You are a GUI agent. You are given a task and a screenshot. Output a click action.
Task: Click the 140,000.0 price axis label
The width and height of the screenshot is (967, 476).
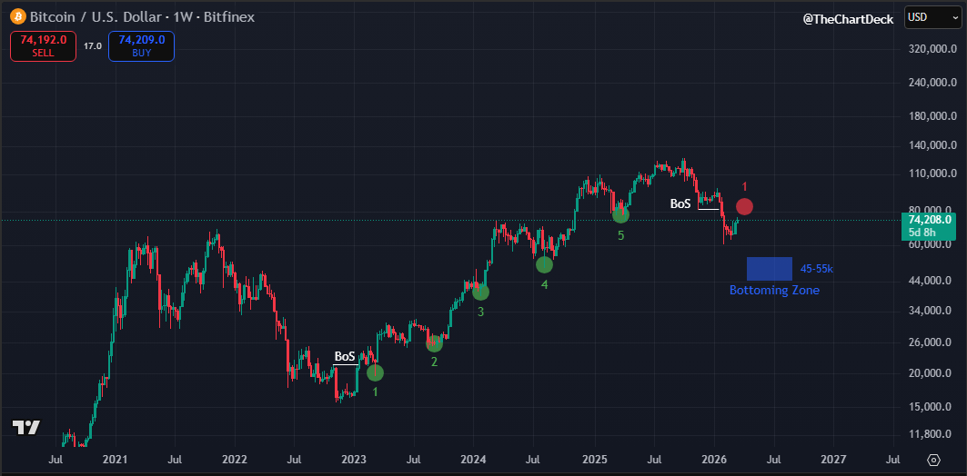(x=931, y=145)
